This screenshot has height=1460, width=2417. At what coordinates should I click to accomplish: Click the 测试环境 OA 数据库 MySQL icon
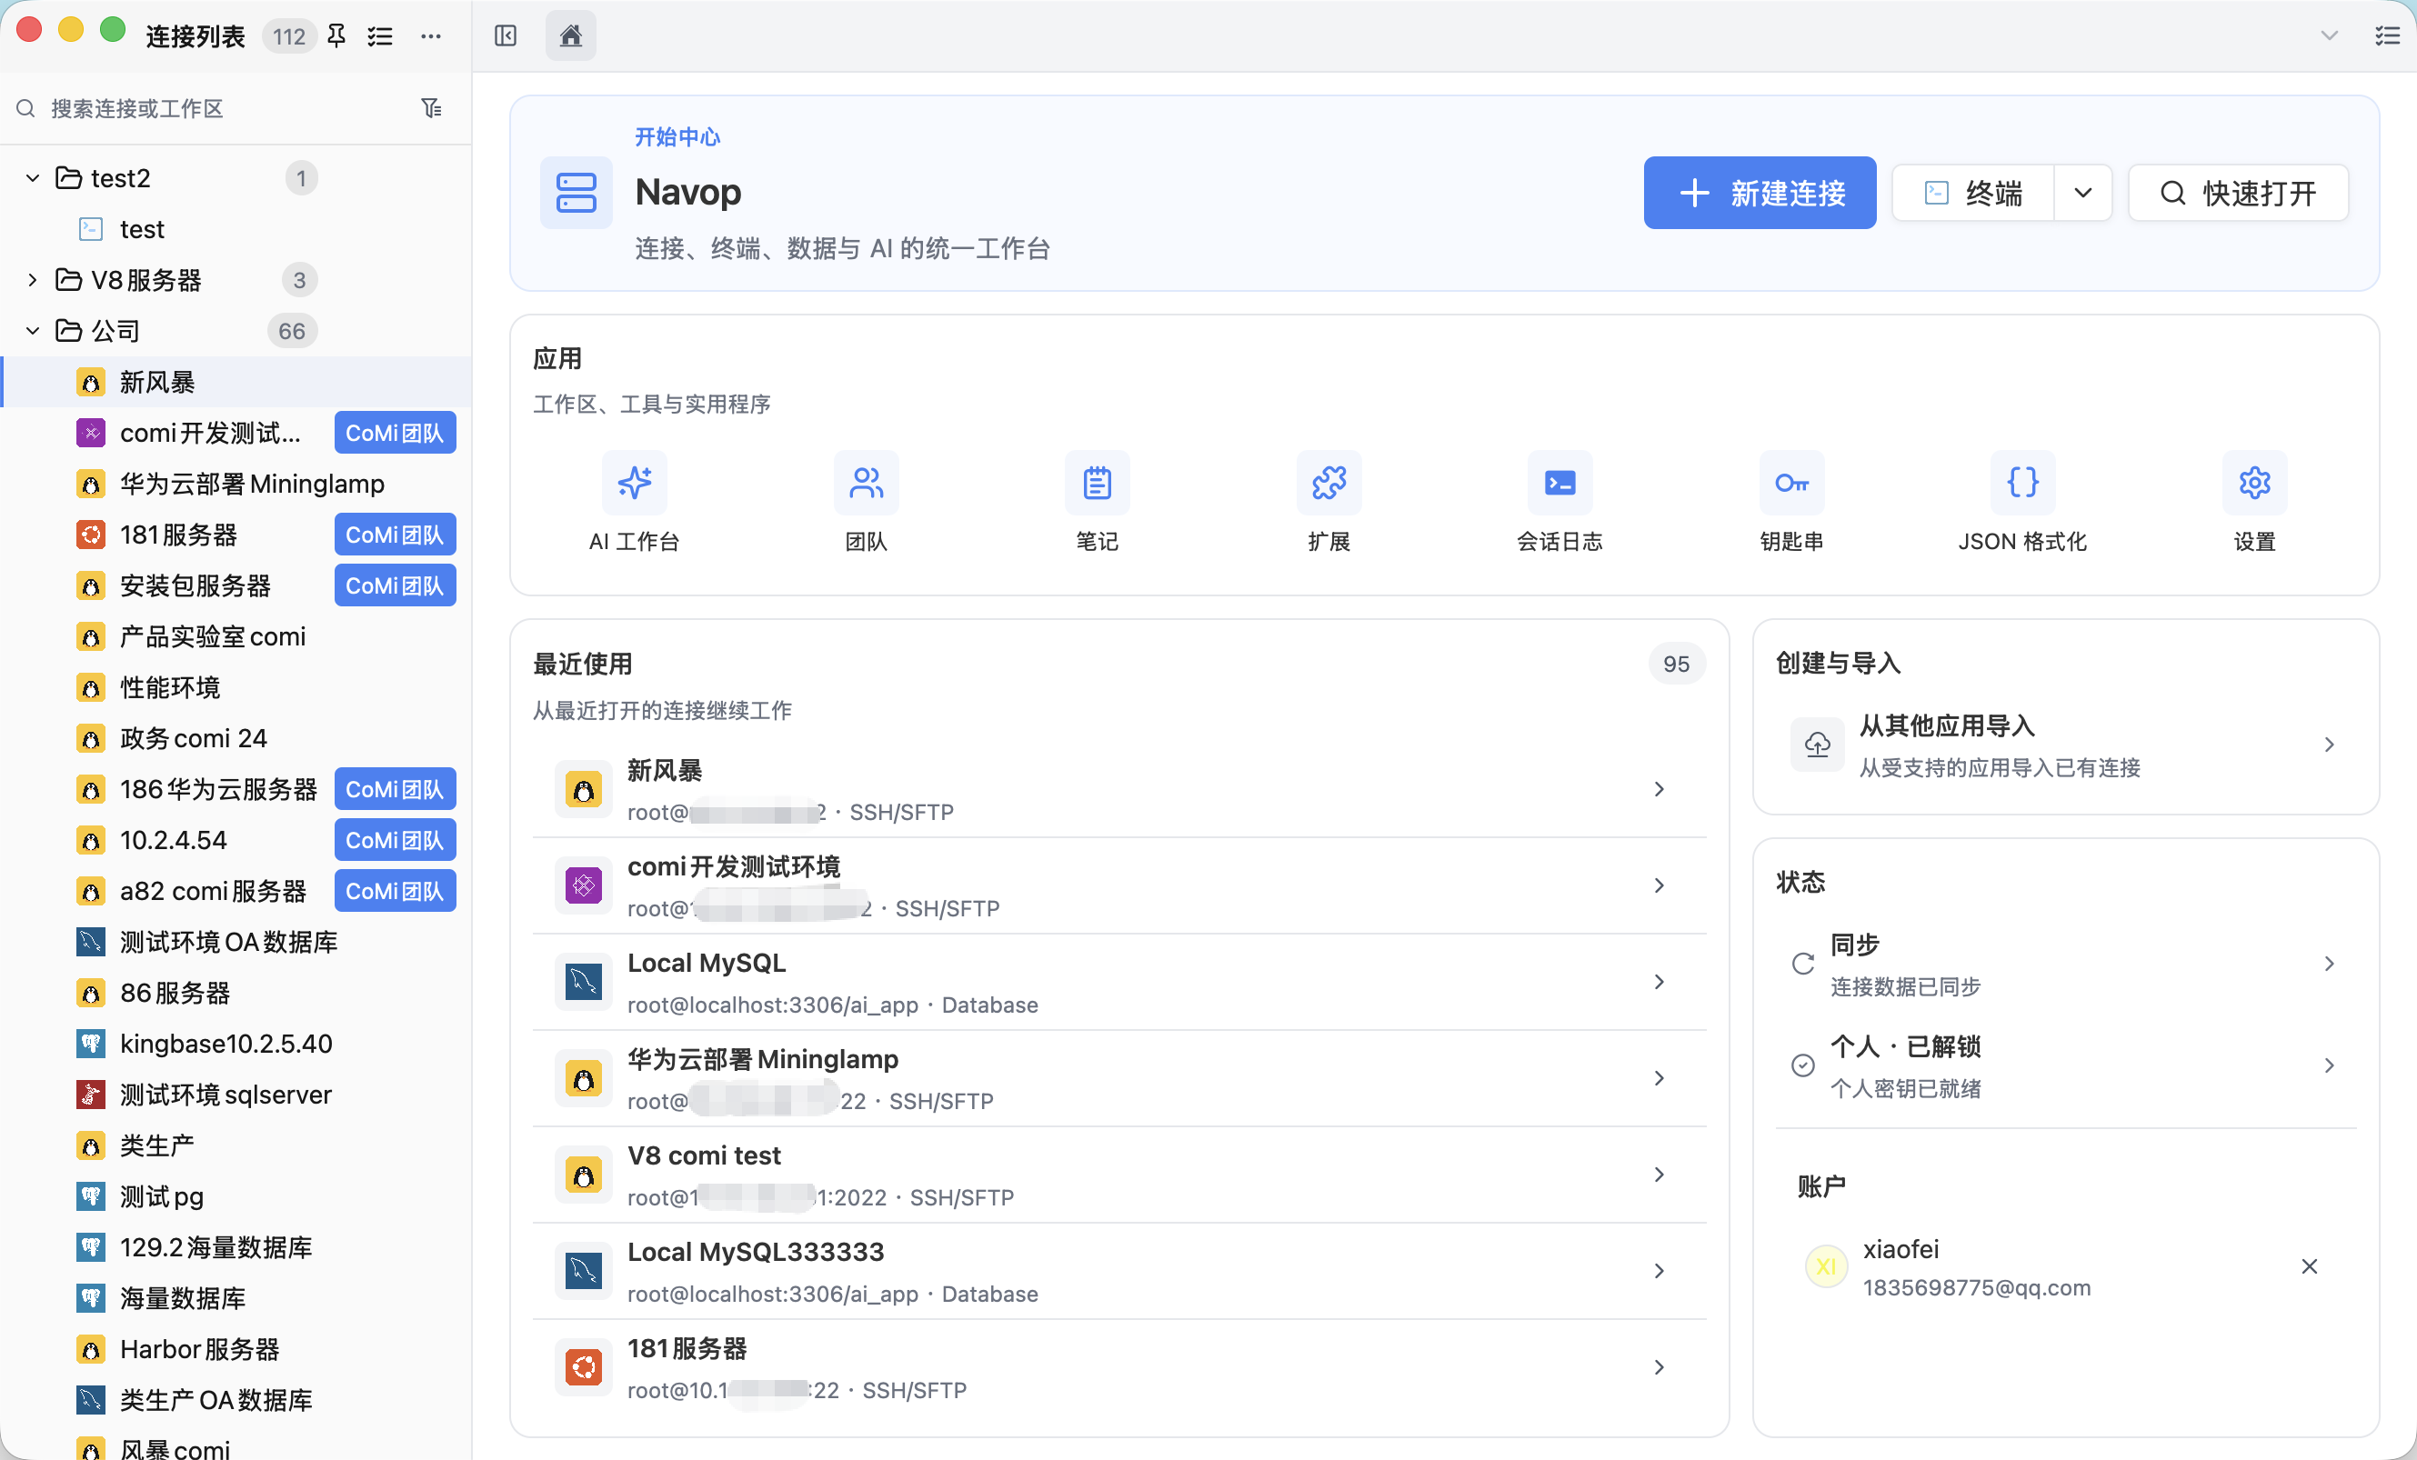click(91, 943)
